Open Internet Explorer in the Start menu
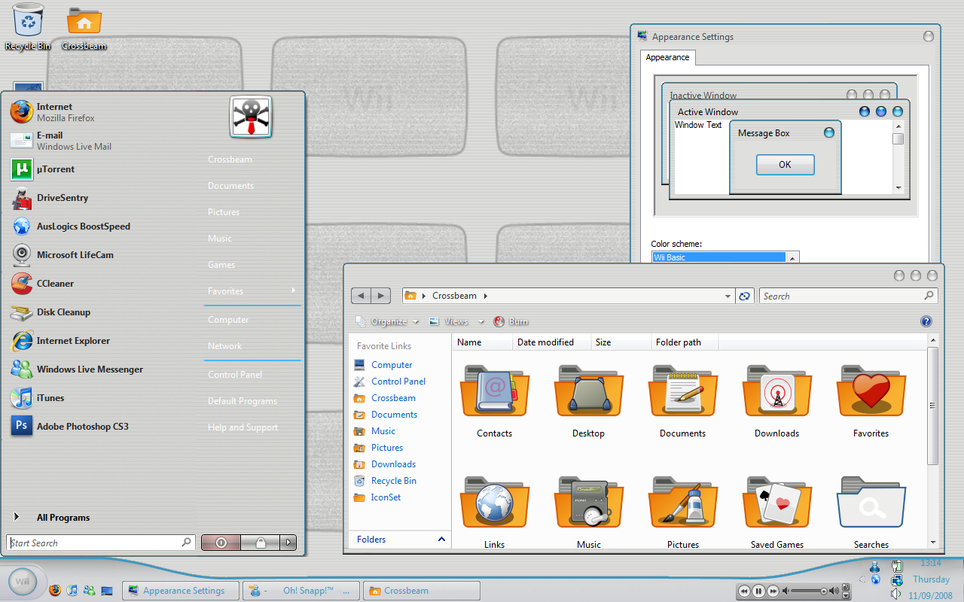The width and height of the screenshot is (964, 602). click(102, 341)
